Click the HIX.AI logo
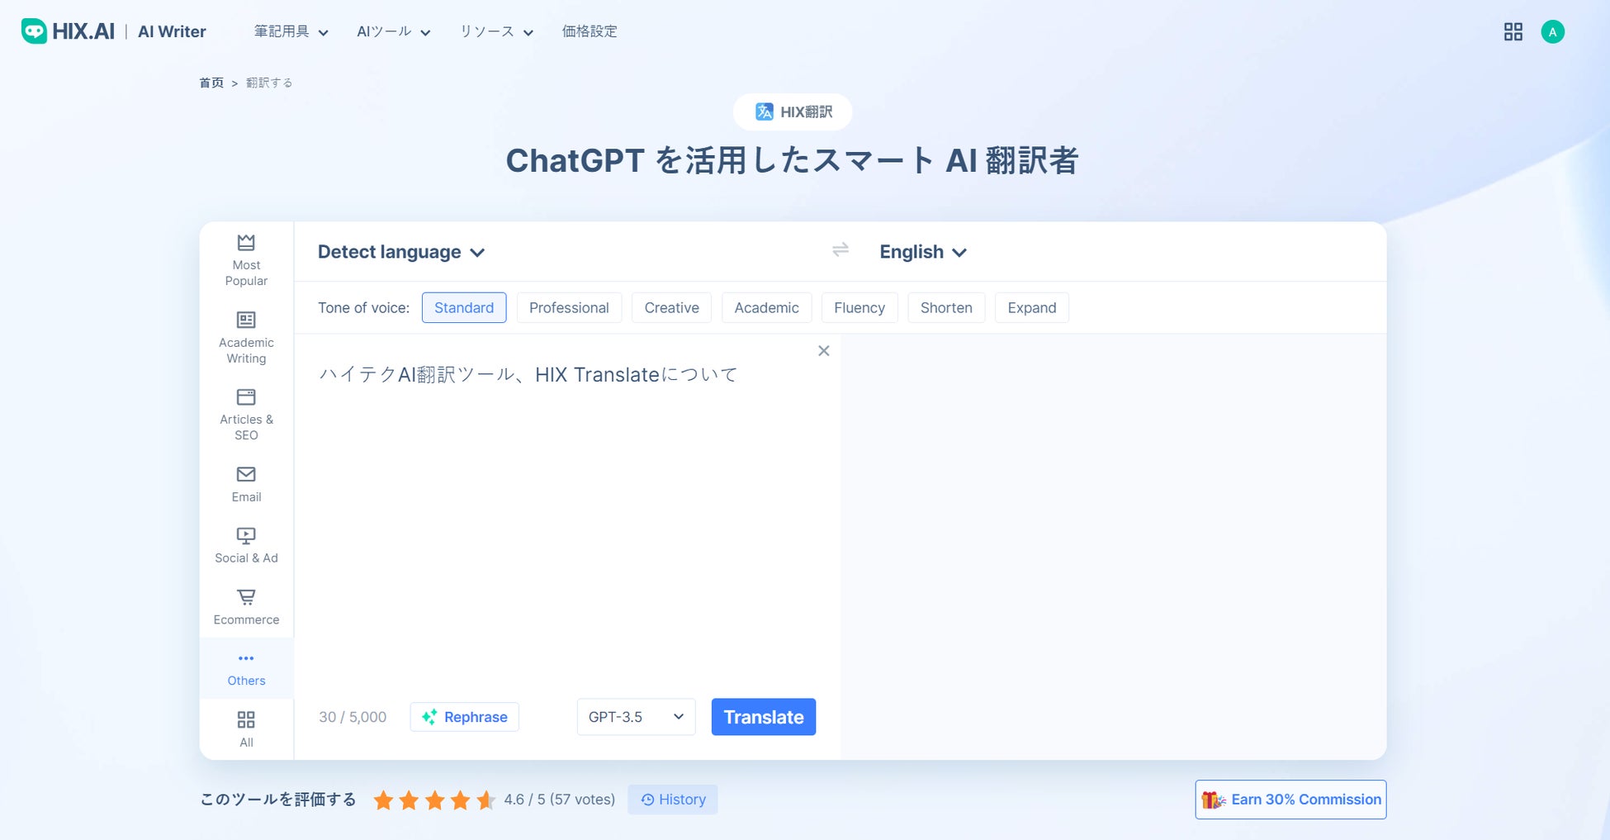The height and width of the screenshot is (840, 1610). (68, 31)
